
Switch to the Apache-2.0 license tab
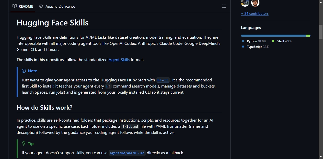click(x=57, y=6)
